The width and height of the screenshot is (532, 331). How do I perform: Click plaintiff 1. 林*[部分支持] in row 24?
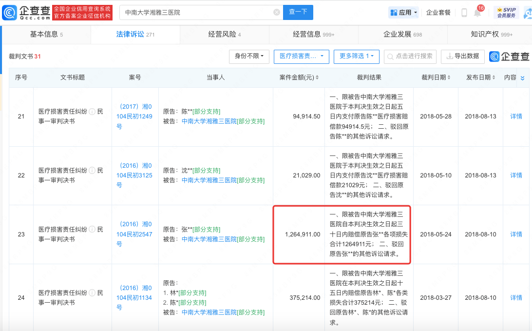(x=185, y=292)
